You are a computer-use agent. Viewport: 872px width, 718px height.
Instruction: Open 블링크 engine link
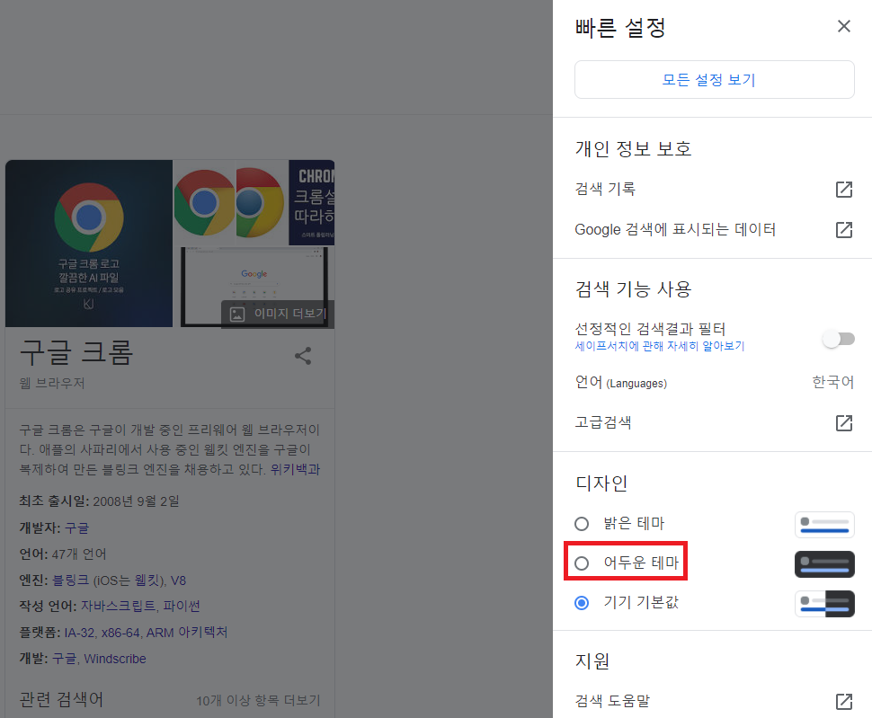coord(71,581)
